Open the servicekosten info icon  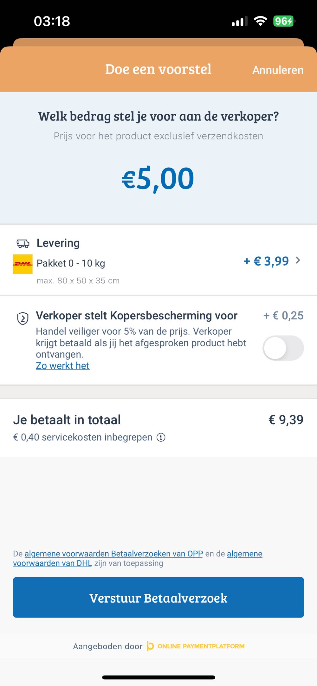(x=161, y=438)
